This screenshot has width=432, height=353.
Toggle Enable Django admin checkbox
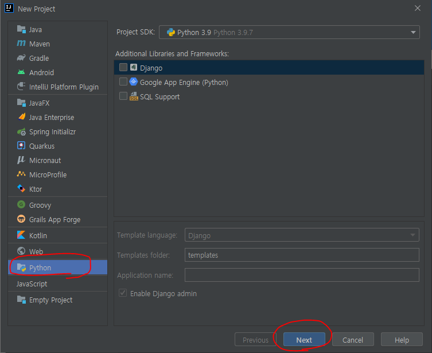[x=123, y=293]
